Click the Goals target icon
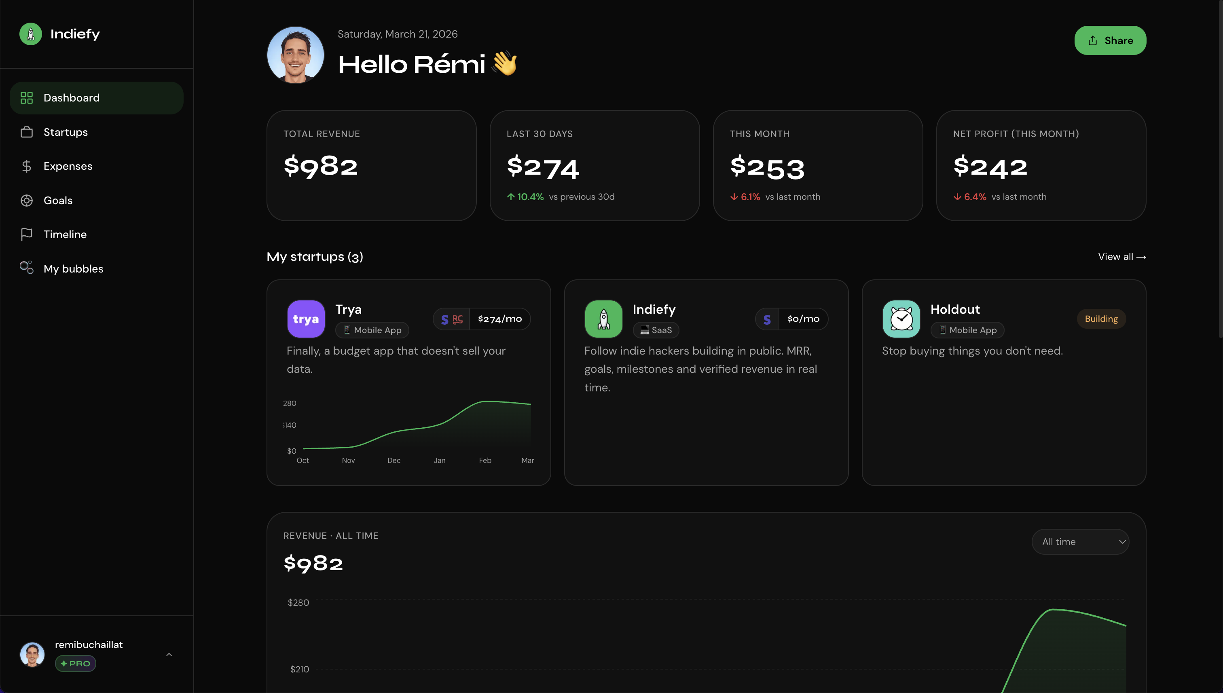 click(x=27, y=201)
